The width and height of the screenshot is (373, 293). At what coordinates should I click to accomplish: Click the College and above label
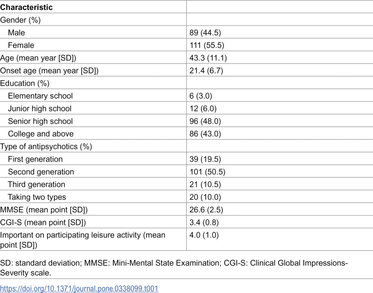point(41,134)
